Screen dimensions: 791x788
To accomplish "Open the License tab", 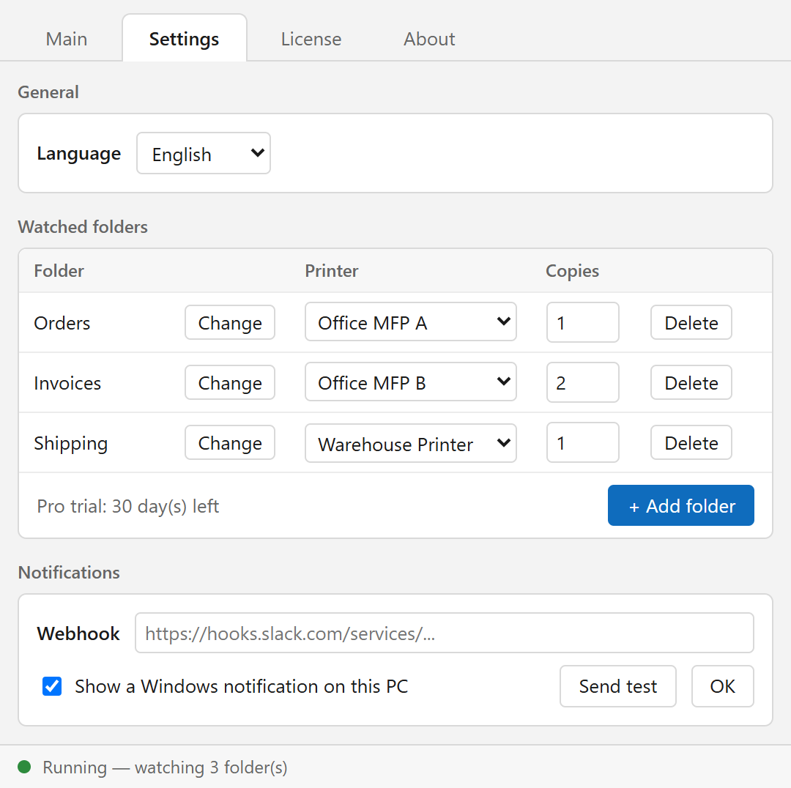I will (311, 39).
